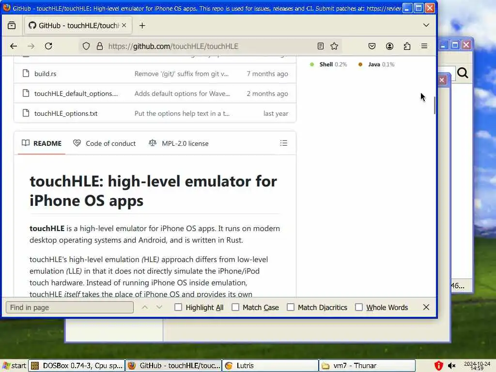Screen dimensions: 496x372
Task: Close the find bar
Action: (x=426, y=307)
